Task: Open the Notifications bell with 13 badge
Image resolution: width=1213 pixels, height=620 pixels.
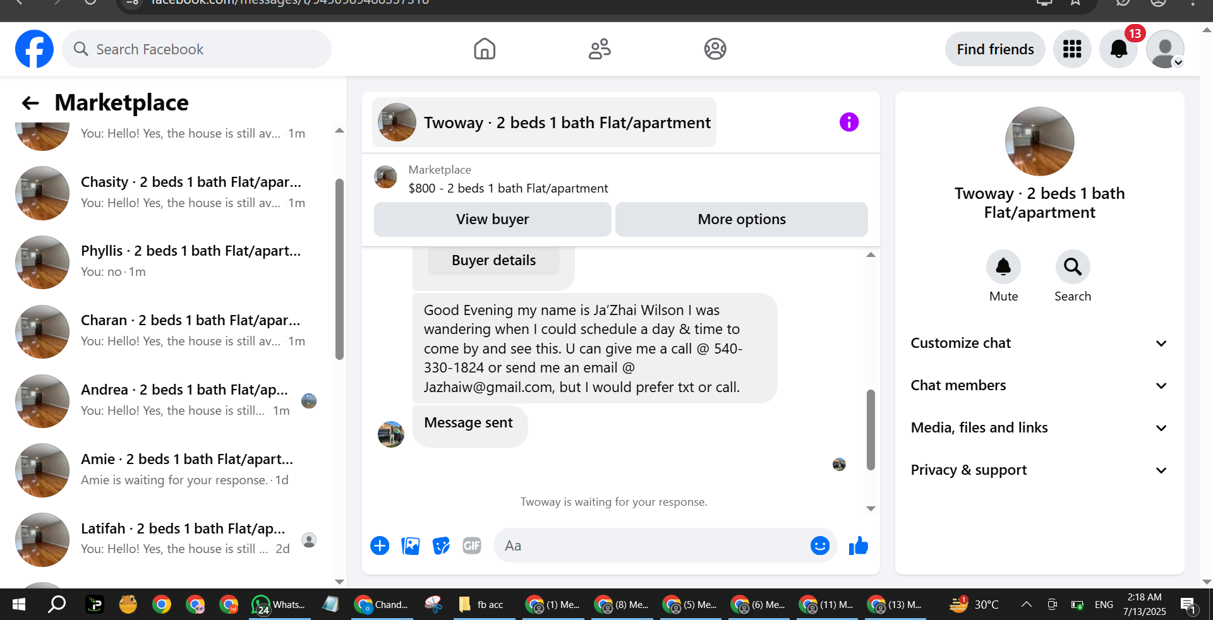Action: tap(1119, 49)
